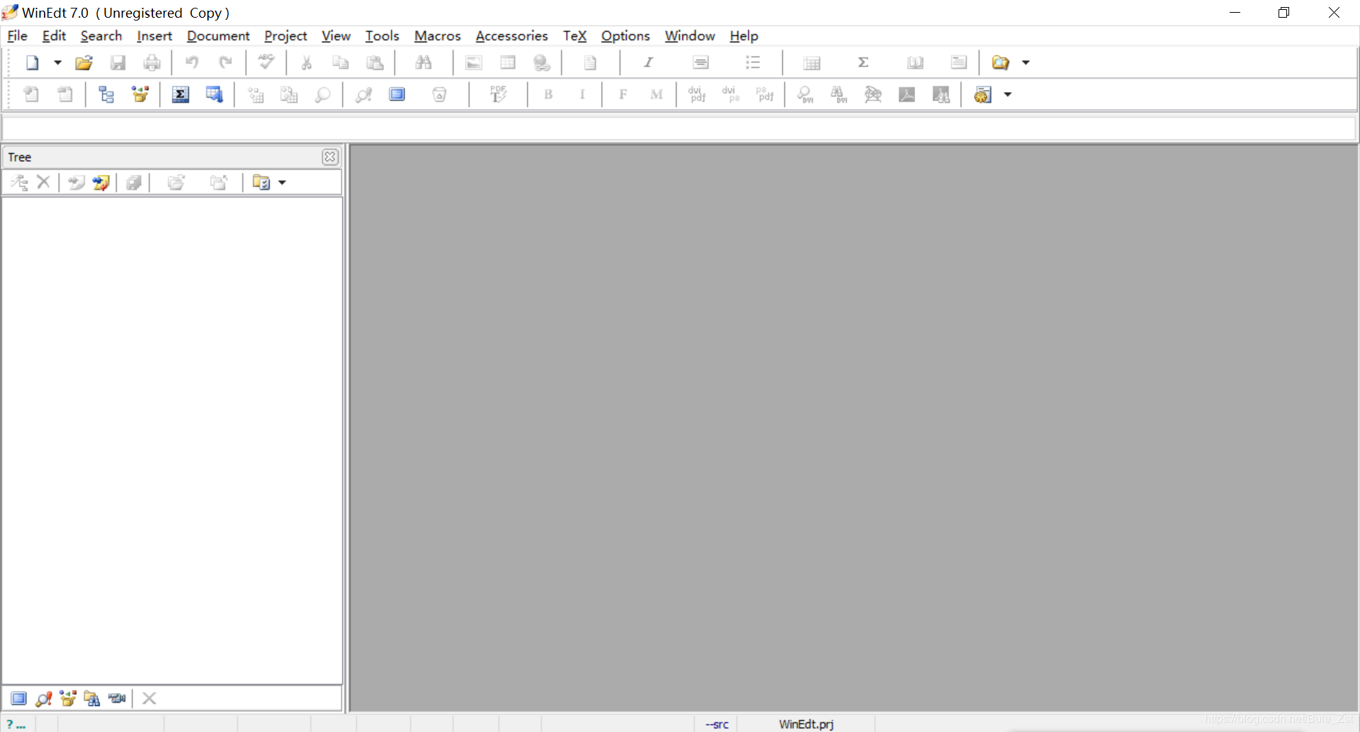Open the Macros menu
1360x732 pixels.
[x=438, y=36]
